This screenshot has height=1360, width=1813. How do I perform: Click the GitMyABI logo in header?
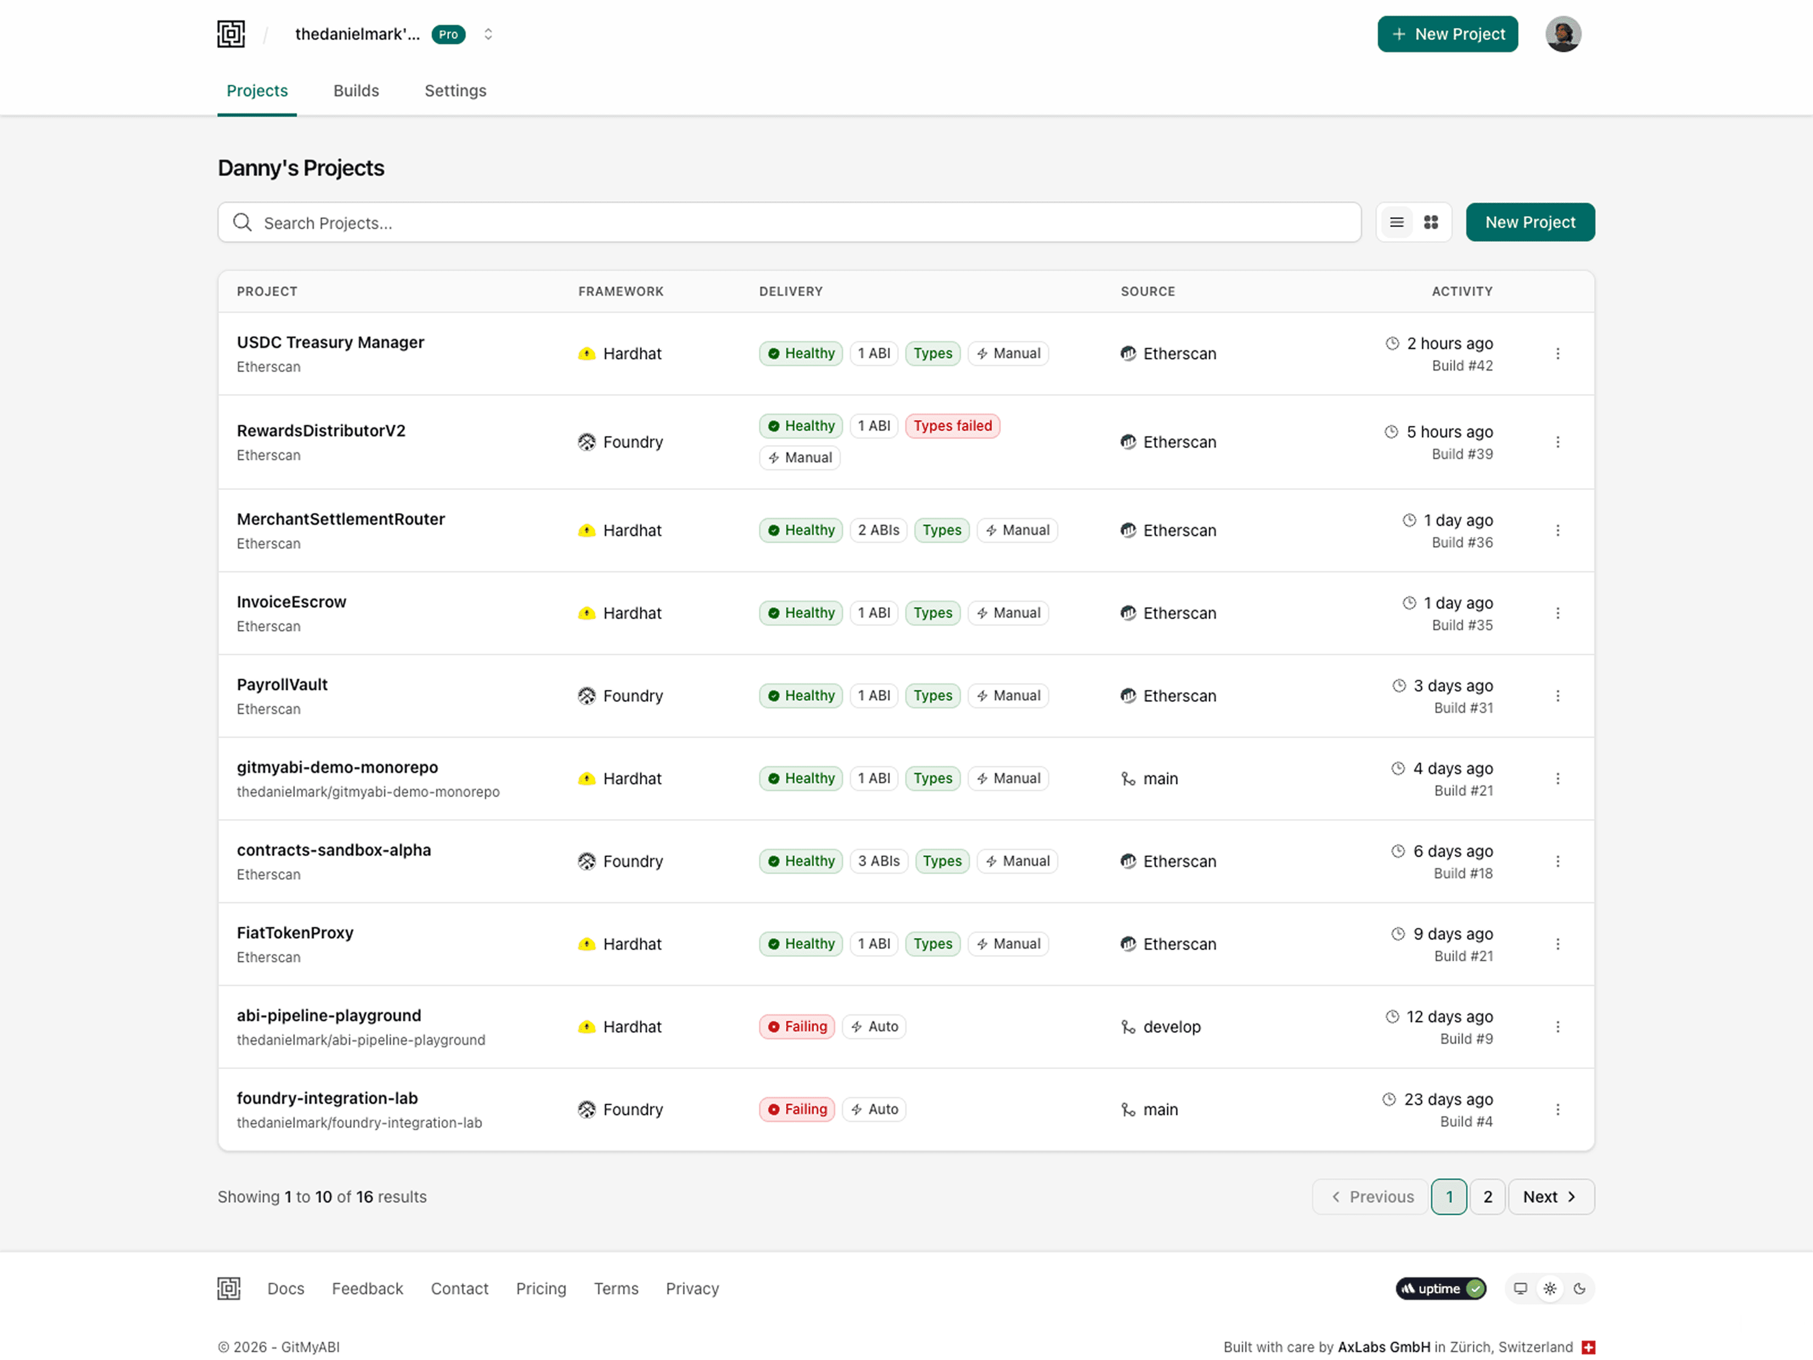pyautogui.click(x=231, y=35)
